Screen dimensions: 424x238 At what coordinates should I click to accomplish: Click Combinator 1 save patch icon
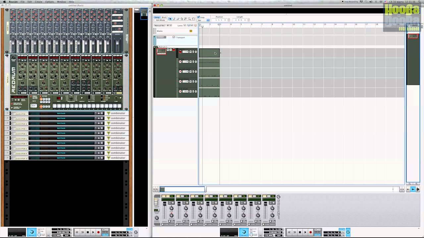click(x=102, y=113)
